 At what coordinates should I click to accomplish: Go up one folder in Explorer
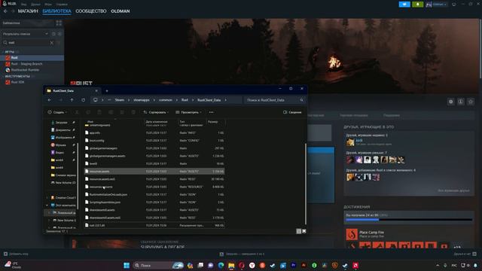(72, 100)
